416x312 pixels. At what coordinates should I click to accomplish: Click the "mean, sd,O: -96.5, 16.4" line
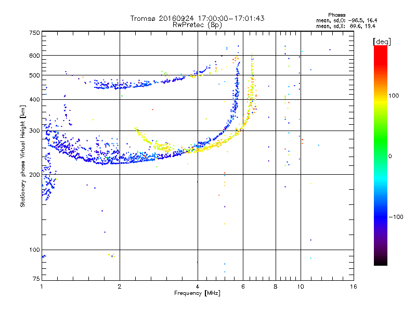click(346, 20)
